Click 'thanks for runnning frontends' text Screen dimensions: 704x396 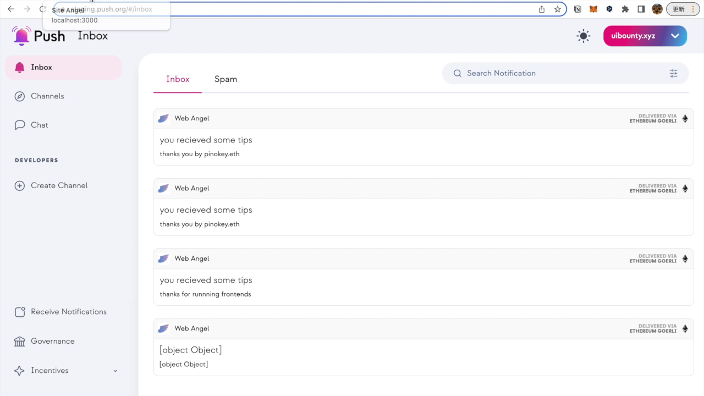[x=205, y=294]
